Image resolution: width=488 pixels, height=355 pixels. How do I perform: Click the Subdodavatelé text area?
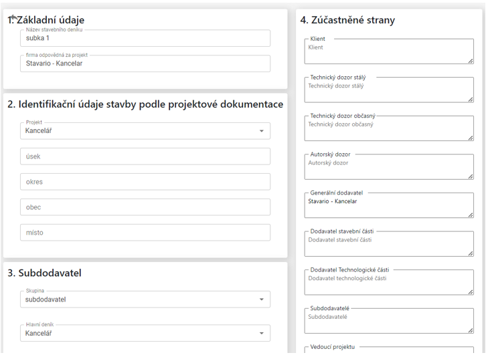point(388,321)
